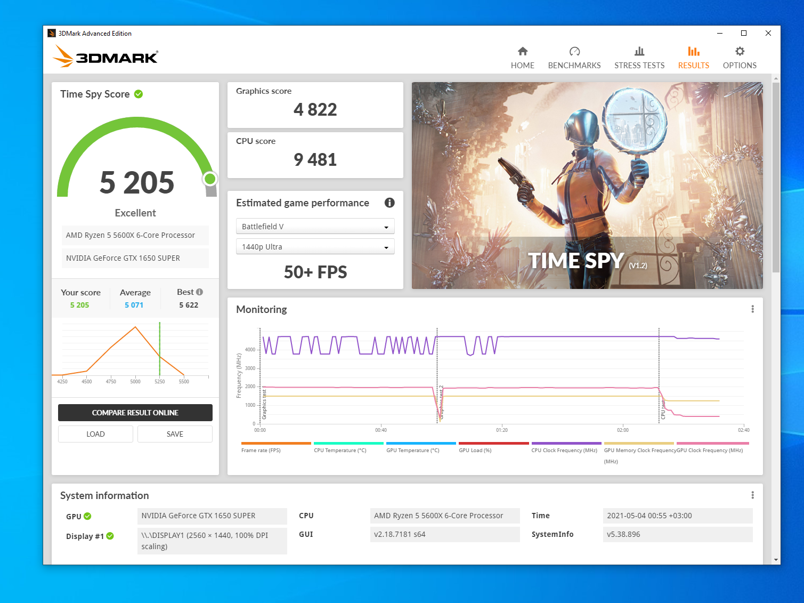Image resolution: width=804 pixels, height=603 pixels.
Task: Click the CPU score value 9 481
Action: (315, 159)
